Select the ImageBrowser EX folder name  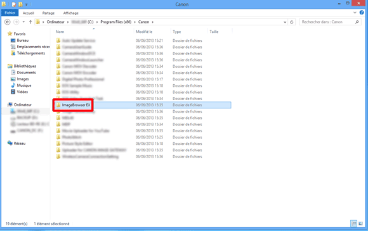point(76,105)
